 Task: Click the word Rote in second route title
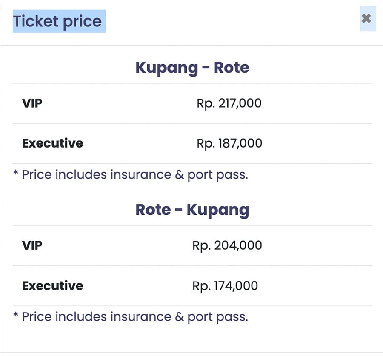click(x=153, y=210)
